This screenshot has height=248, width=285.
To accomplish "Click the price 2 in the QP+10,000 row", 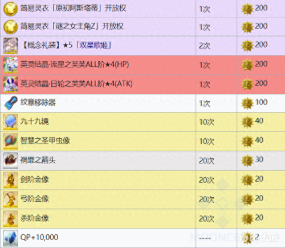I will click(257, 237).
